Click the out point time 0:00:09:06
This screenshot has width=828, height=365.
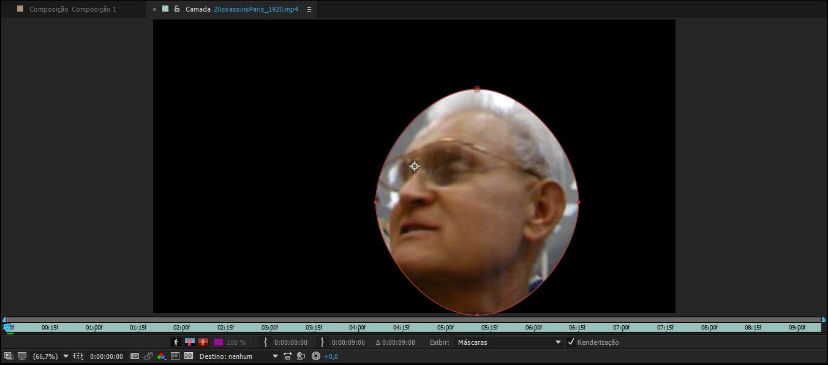pos(348,342)
